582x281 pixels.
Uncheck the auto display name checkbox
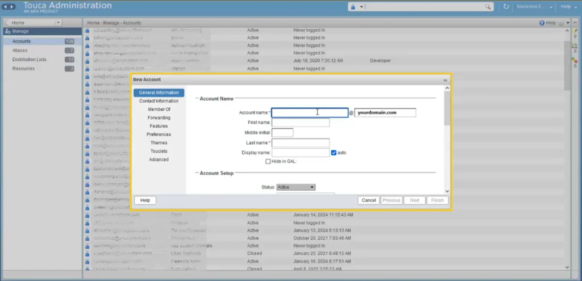coord(334,153)
